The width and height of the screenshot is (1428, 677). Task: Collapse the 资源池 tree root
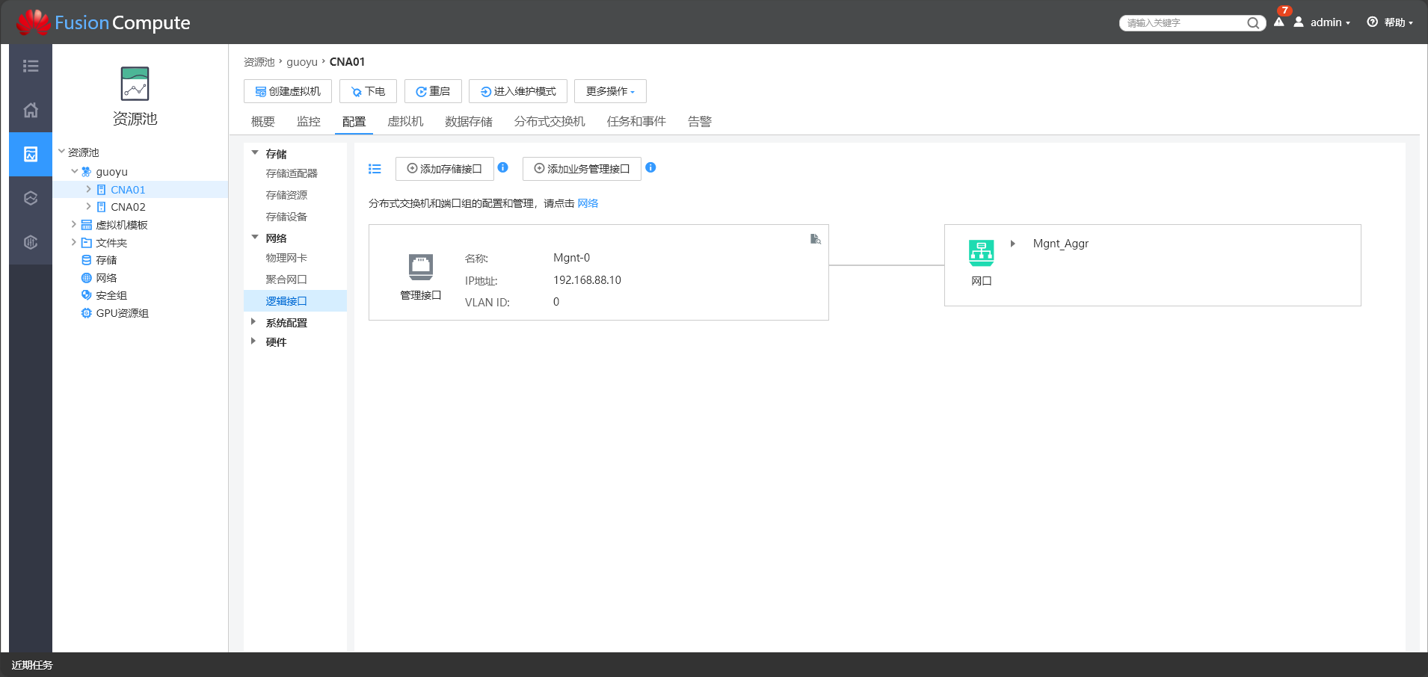[61, 152]
